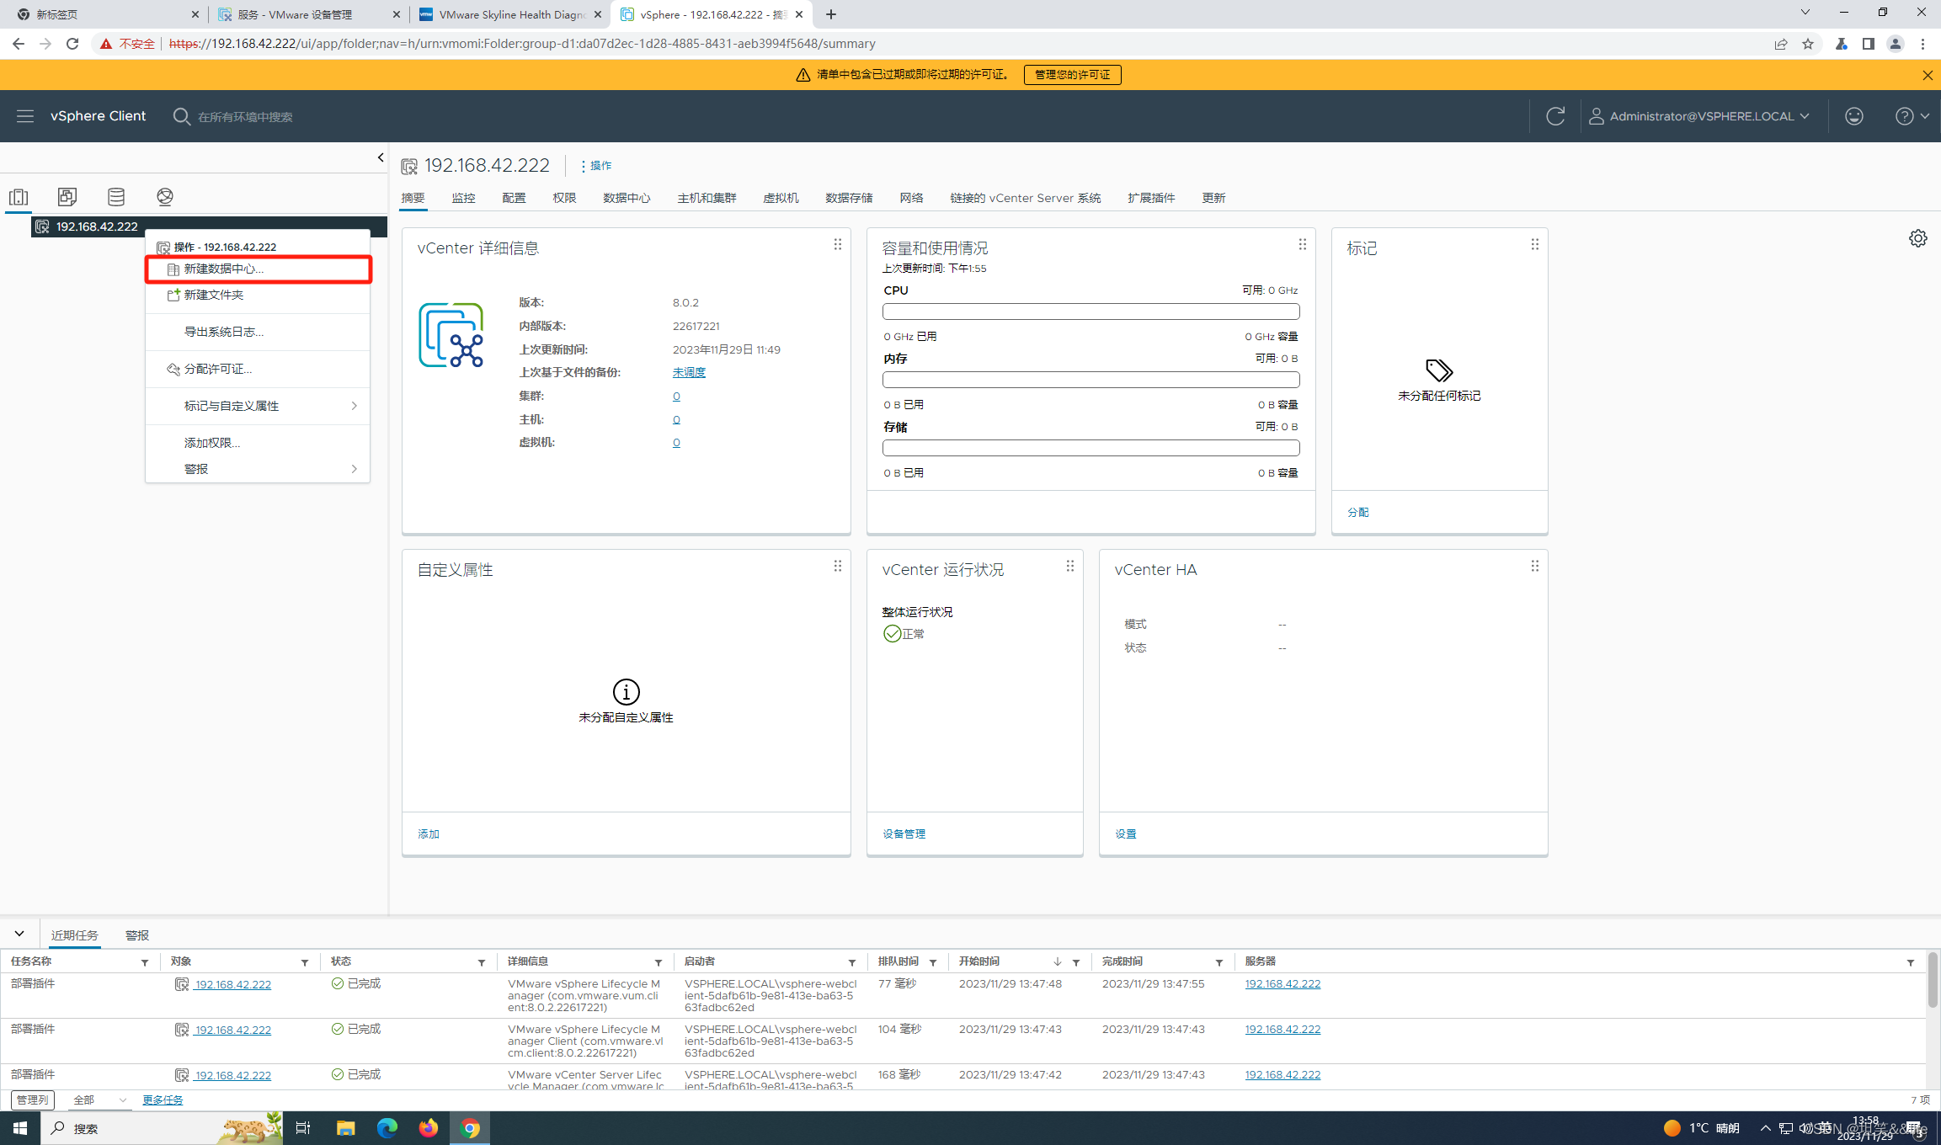1941x1145 pixels.
Task: Click 设备管理 link in health card
Action: click(904, 833)
